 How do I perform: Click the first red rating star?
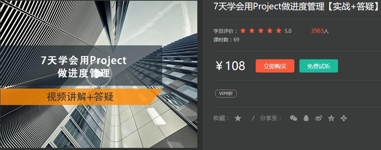click(x=243, y=30)
